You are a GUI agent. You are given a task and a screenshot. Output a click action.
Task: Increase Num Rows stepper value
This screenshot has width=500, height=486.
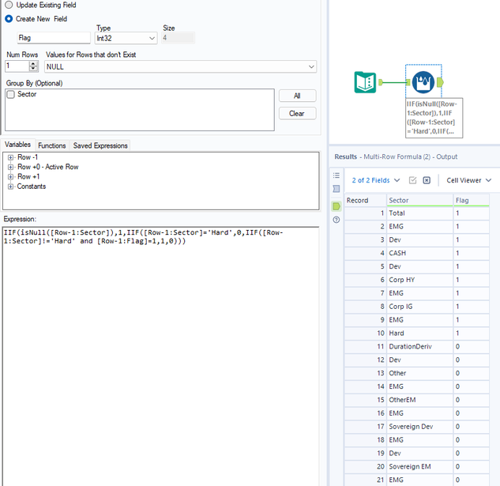[x=33, y=64]
